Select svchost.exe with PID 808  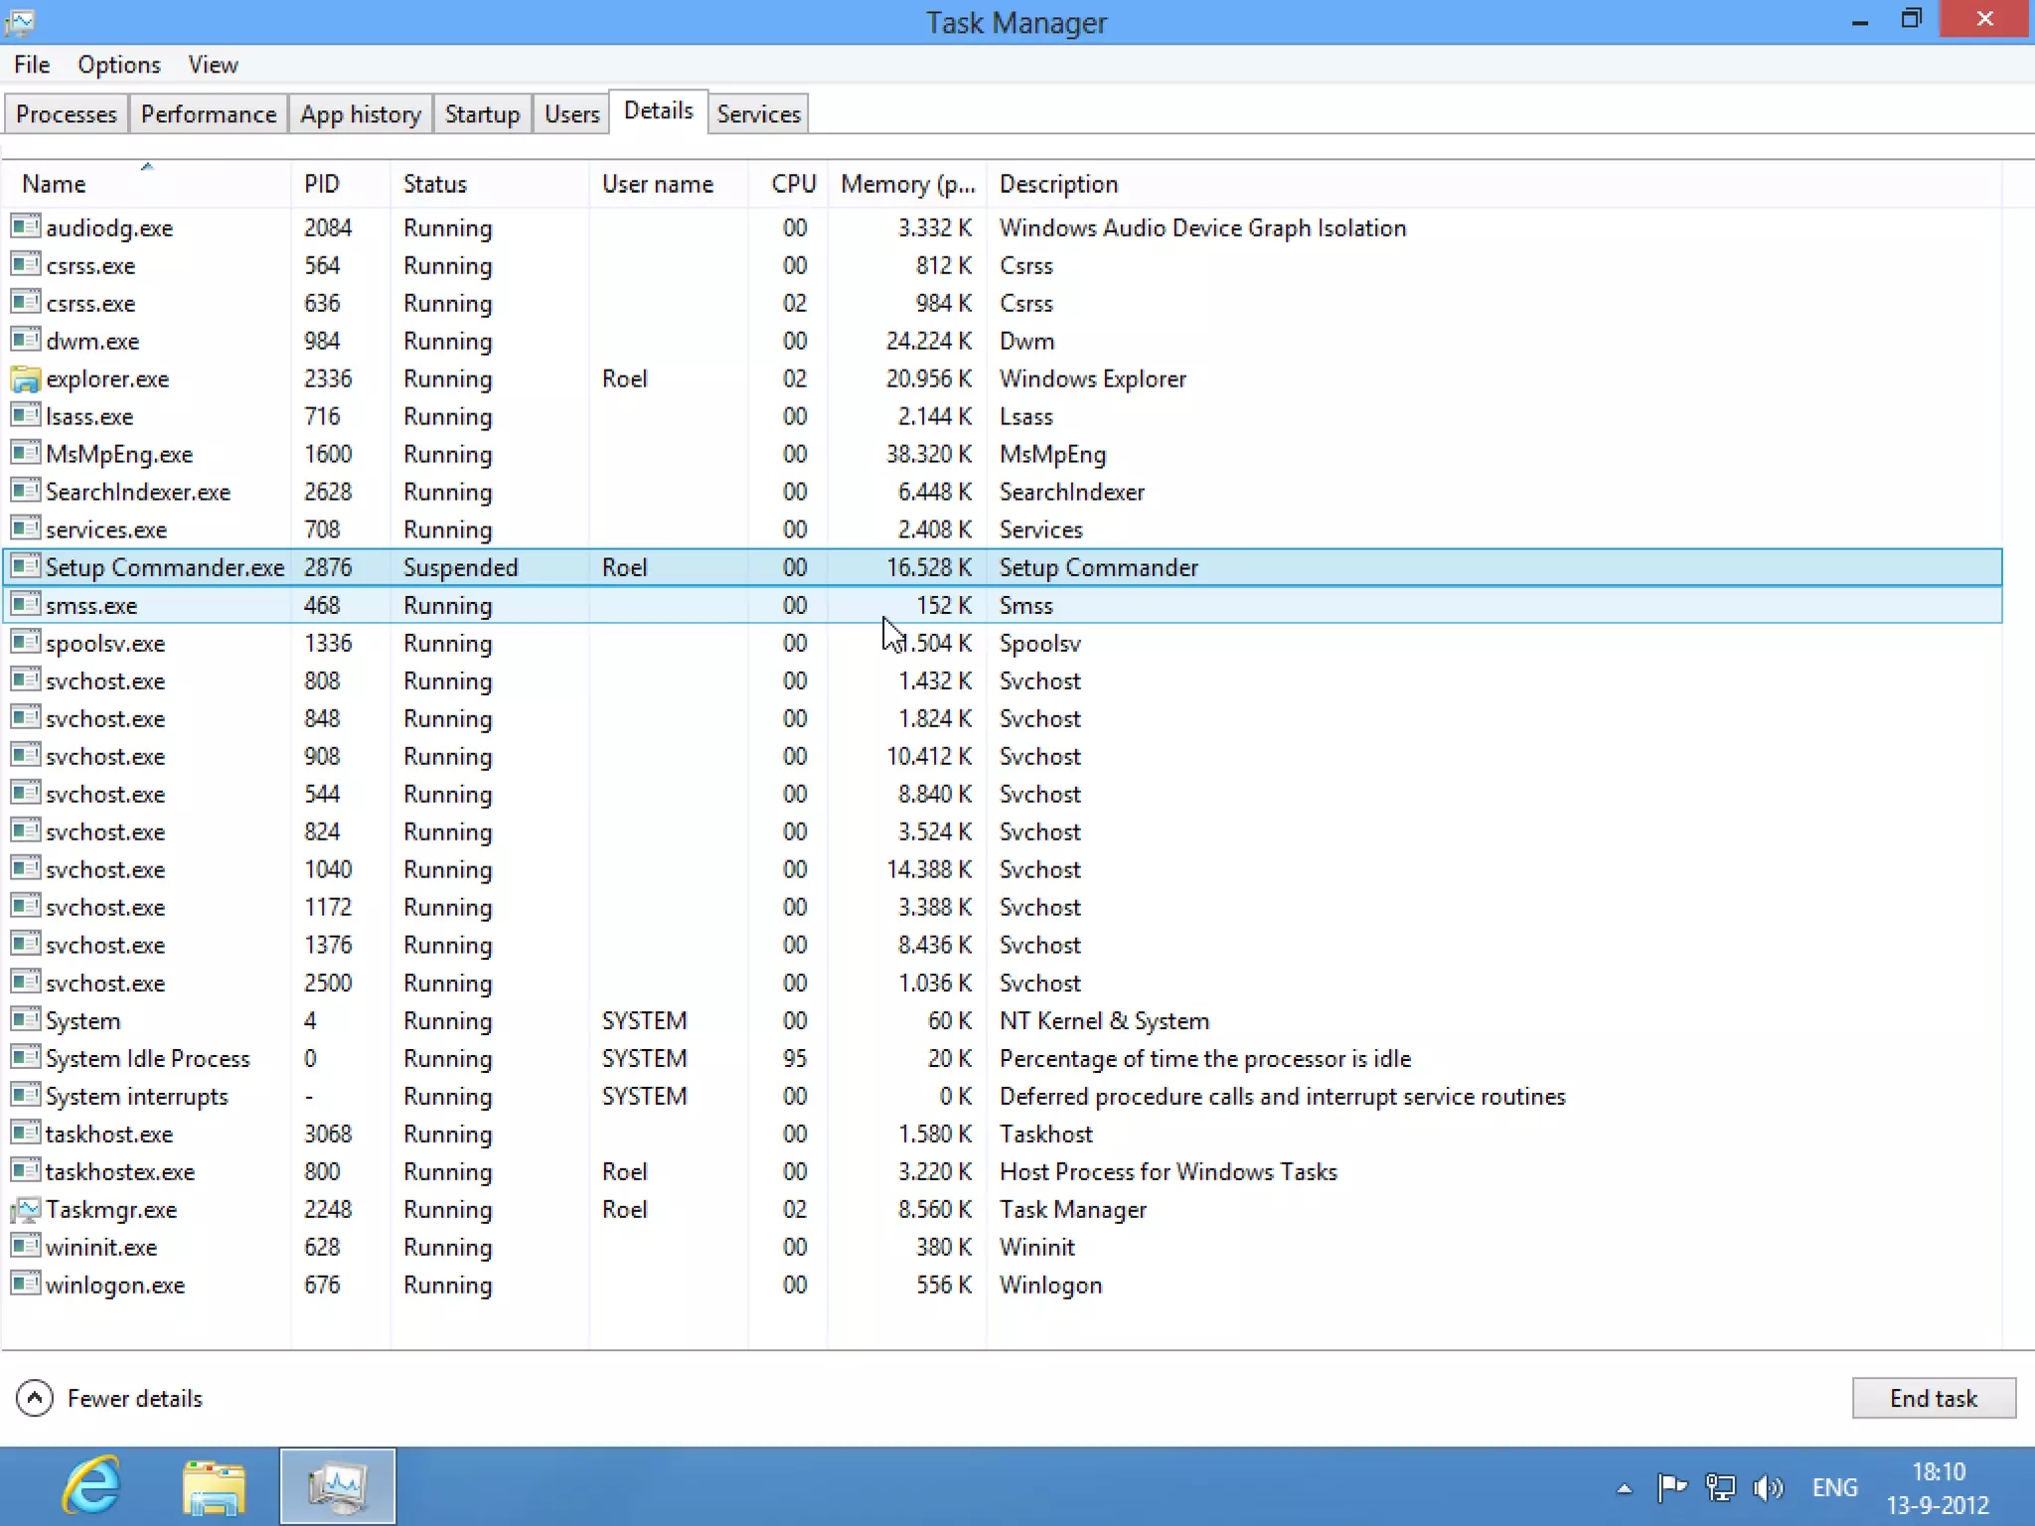coord(1003,681)
